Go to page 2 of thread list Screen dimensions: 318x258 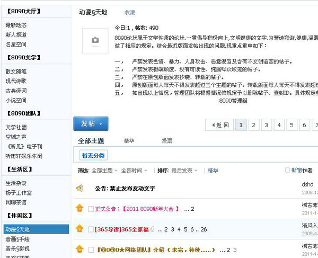point(254,125)
